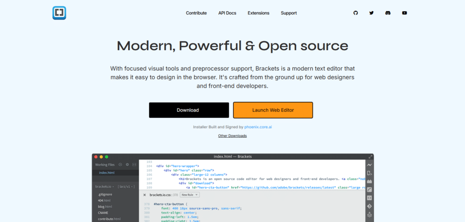This screenshot has width=465, height=222.
Task: Click the layers stack icon in the editor sidebar
Action: [369, 215]
